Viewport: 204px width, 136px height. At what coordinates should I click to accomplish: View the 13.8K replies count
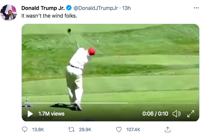(38, 130)
